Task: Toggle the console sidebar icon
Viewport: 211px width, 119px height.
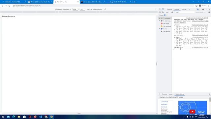Action: pos(160,12)
